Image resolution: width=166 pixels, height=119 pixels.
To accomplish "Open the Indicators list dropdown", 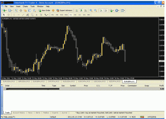I will 112,10.
